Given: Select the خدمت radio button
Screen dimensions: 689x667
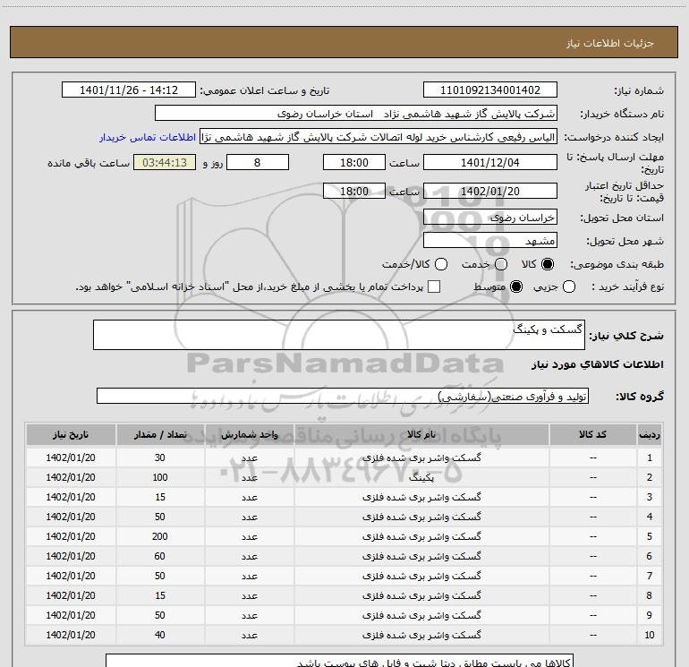Looking at the screenshot, I should click(501, 264).
